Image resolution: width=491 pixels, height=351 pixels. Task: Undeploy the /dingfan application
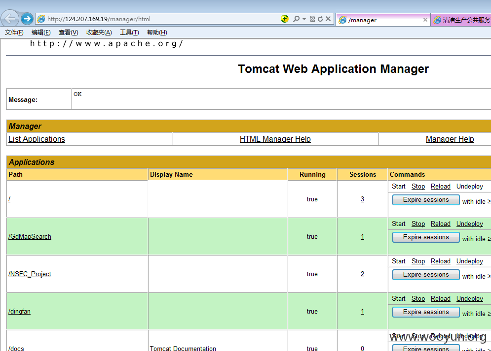tap(469, 298)
